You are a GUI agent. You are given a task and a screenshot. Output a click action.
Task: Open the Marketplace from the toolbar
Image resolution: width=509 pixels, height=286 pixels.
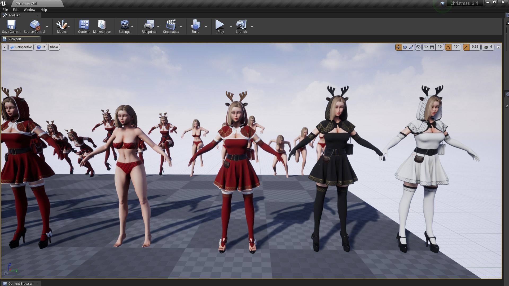102,25
